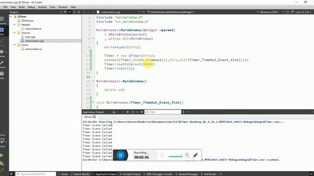Click the filter tree icon in Projects panel
This screenshot has width=314, height=176.
pos(65,12)
